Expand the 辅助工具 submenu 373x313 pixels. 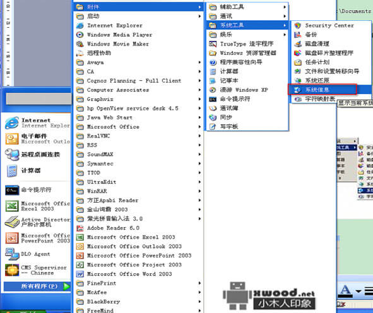coord(247,7)
